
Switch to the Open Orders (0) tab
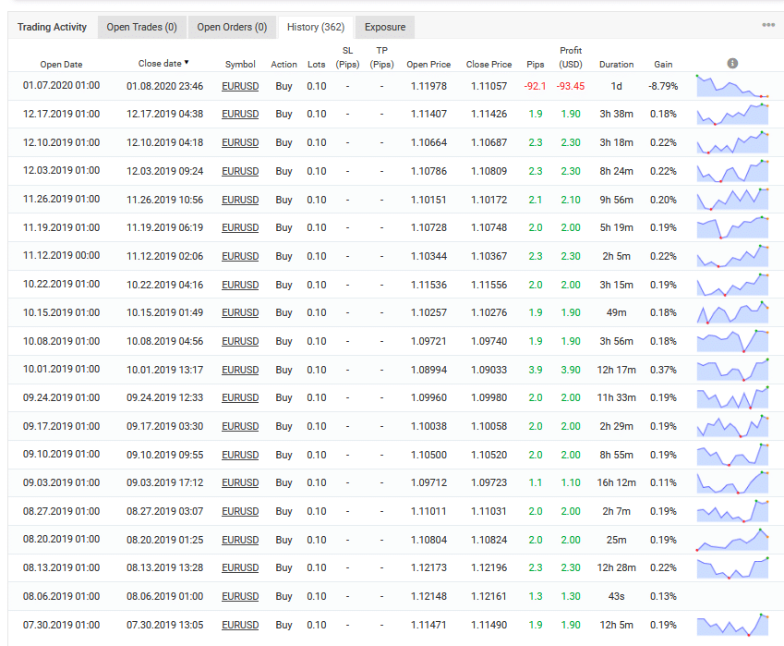[233, 27]
